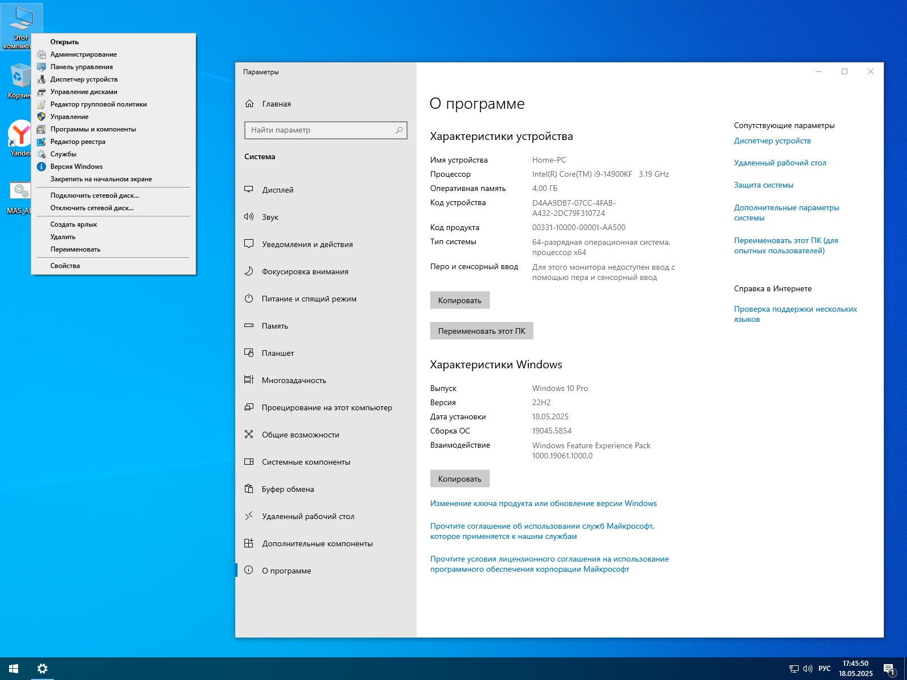The image size is (907, 680).
Task: Click the Версия Windows info icon
Action: click(x=41, y=167)
